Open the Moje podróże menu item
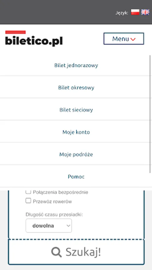Screen dimensions: 152x270 point(75,154)
